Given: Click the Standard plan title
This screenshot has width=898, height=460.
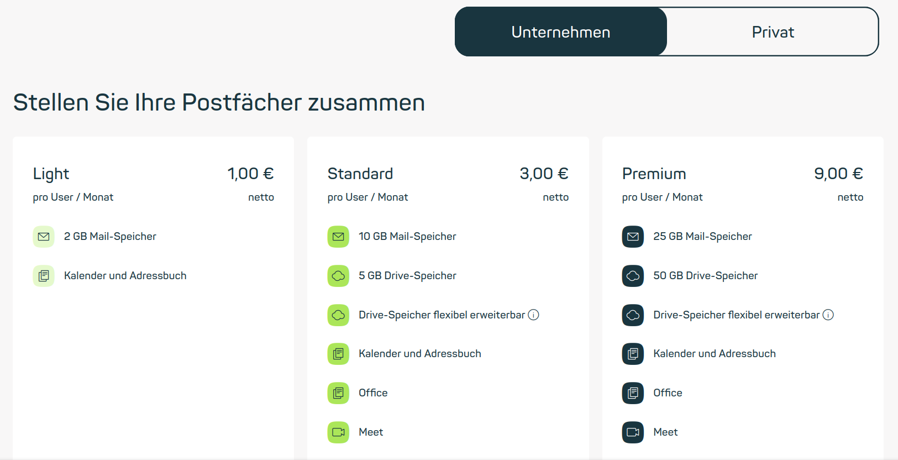Looking at the screenshot, I should coord(360,174).
